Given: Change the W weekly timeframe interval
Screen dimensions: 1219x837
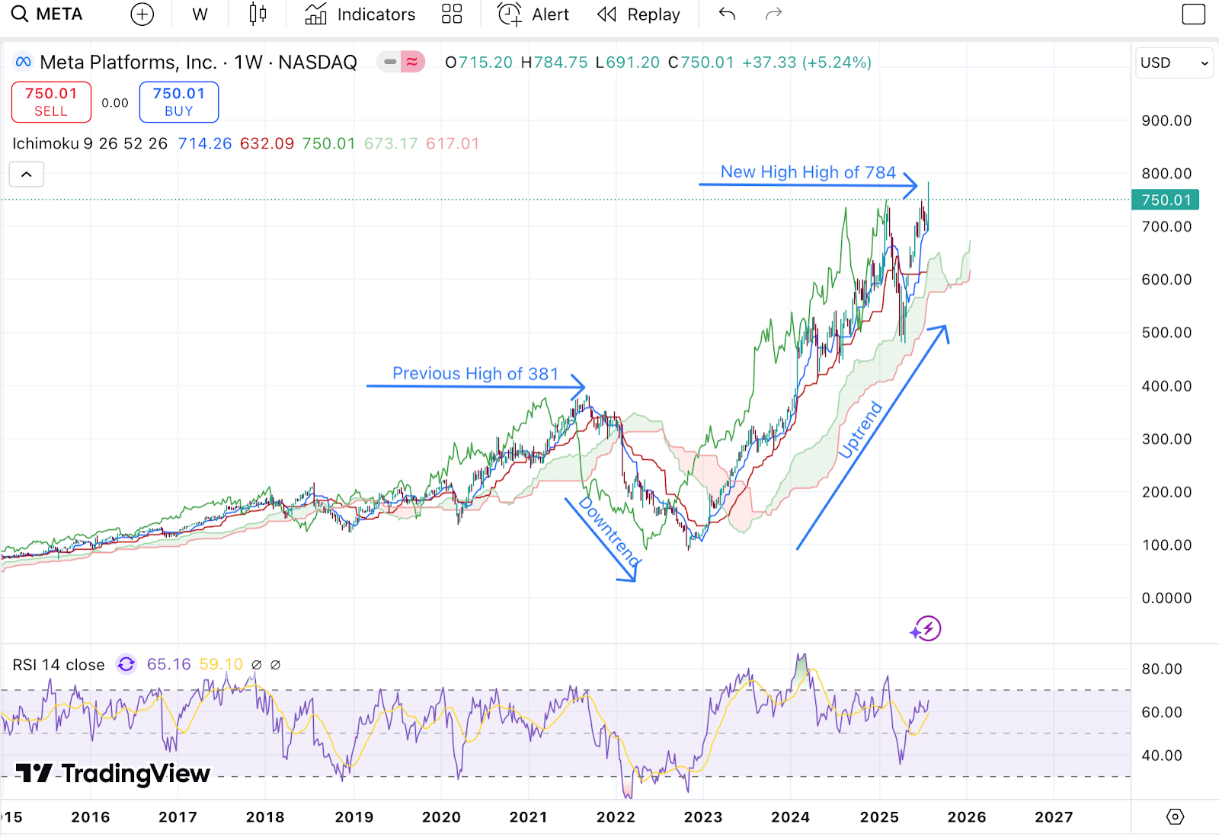Looking at the screenshot, I should [200, 14].
